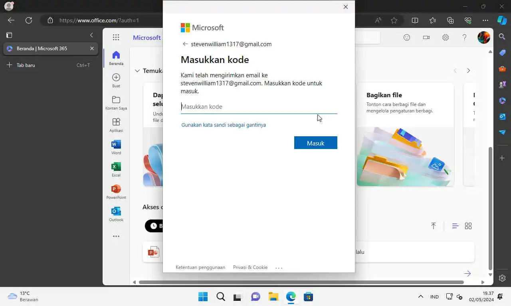
Task: Collapse the Temukan section chevron
Action: click(x=137, y=71)
